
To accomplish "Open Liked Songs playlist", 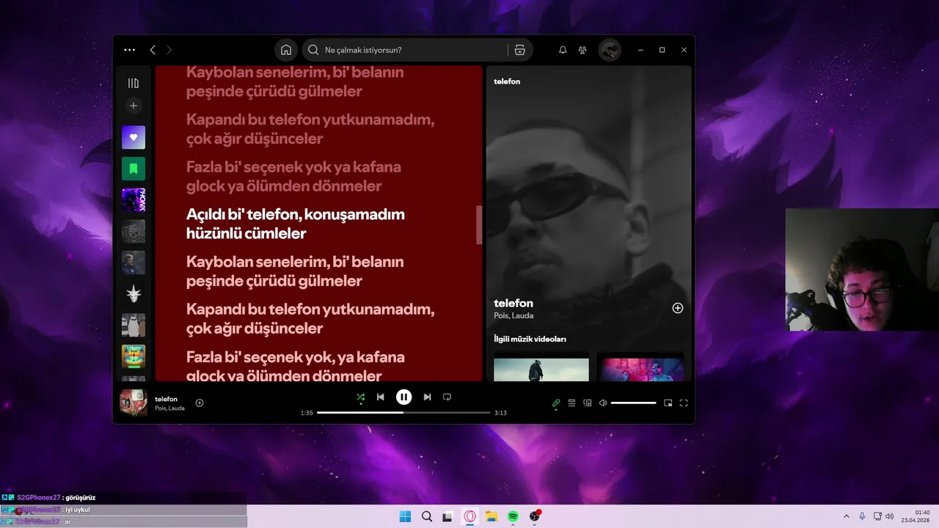I will point(134,137).
